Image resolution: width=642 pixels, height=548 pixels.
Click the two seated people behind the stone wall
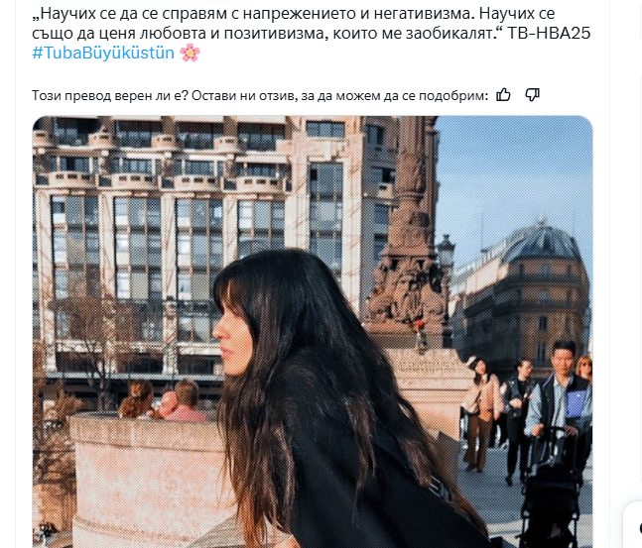click(164, 400)
